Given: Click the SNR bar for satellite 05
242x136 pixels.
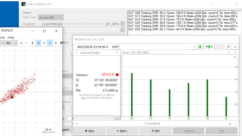Looking at the screenshot, I should click(x=132, y=95).
